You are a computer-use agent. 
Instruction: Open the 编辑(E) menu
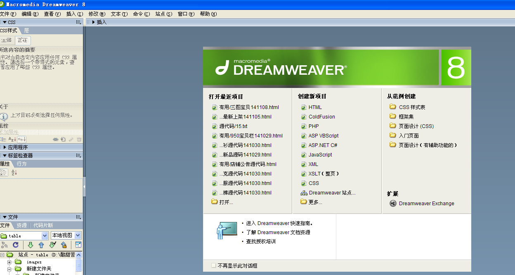pyautogui.click(x=30, y=14)
